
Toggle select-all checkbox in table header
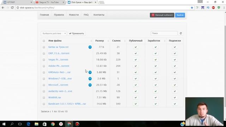[x=44, y=41]
